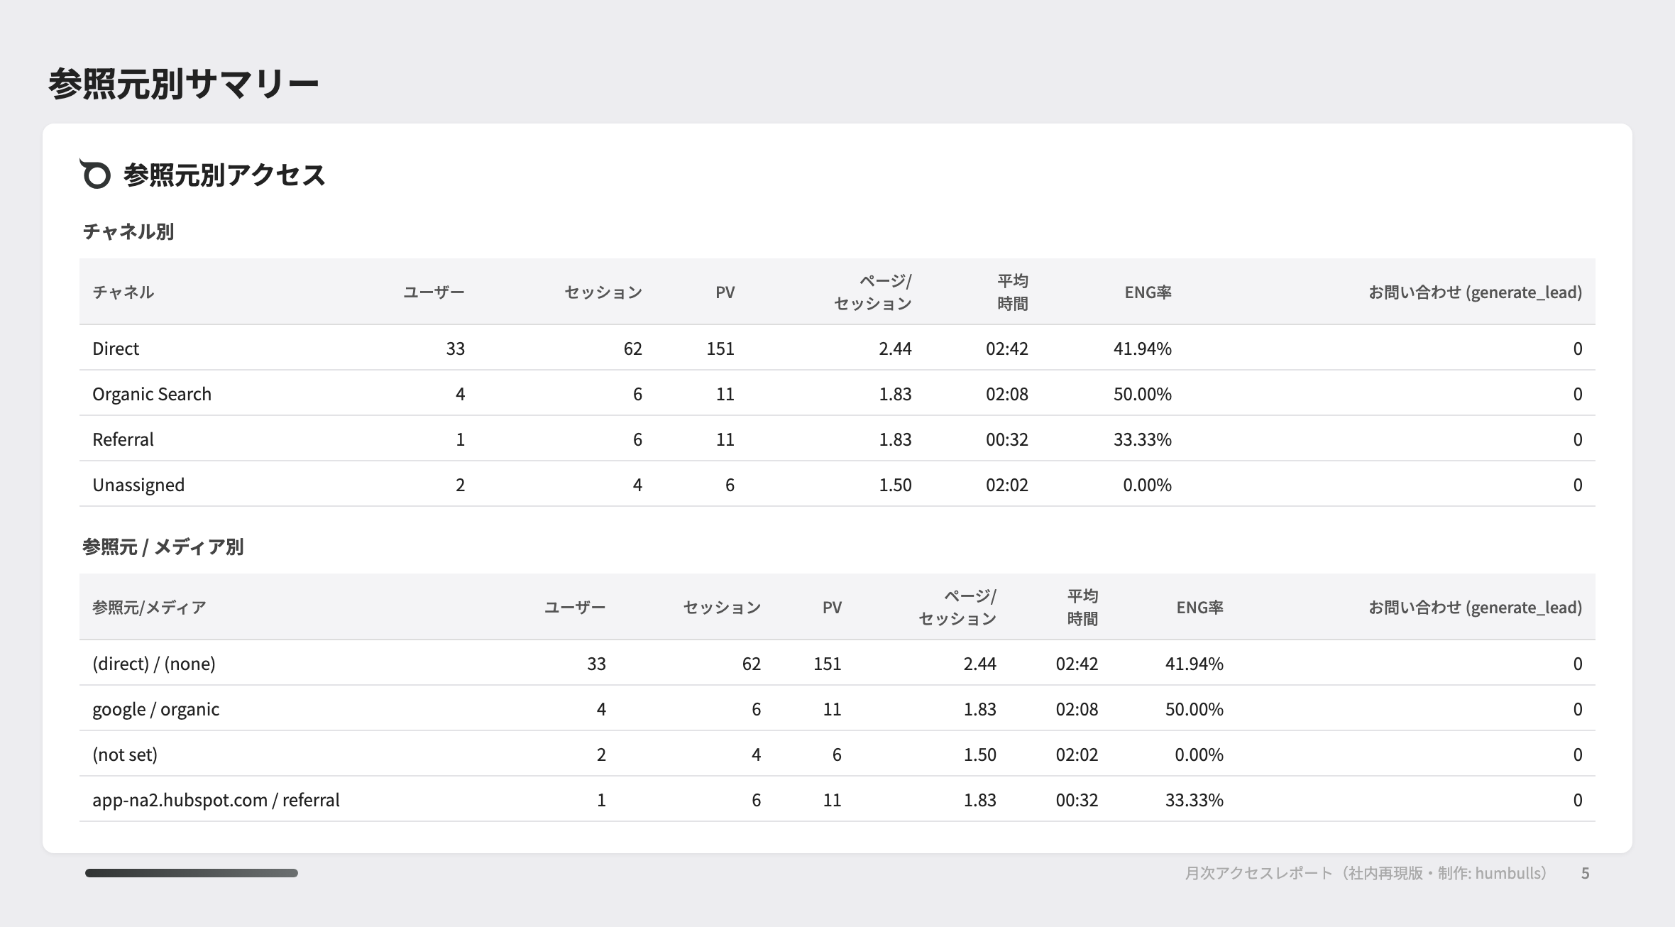The image size is (1675, 927).
Task: Select the app-na2.hubspot.com / referral row label
Action: point(216,800)
